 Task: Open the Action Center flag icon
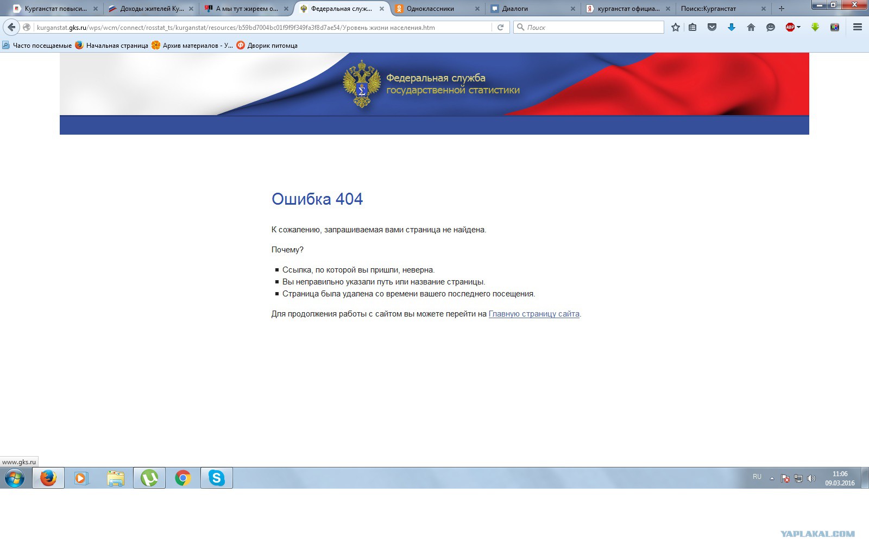click(x=785, y=478)
